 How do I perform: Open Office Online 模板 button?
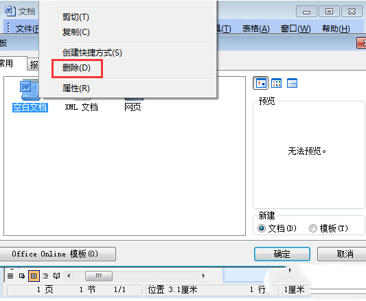point(58,254)
